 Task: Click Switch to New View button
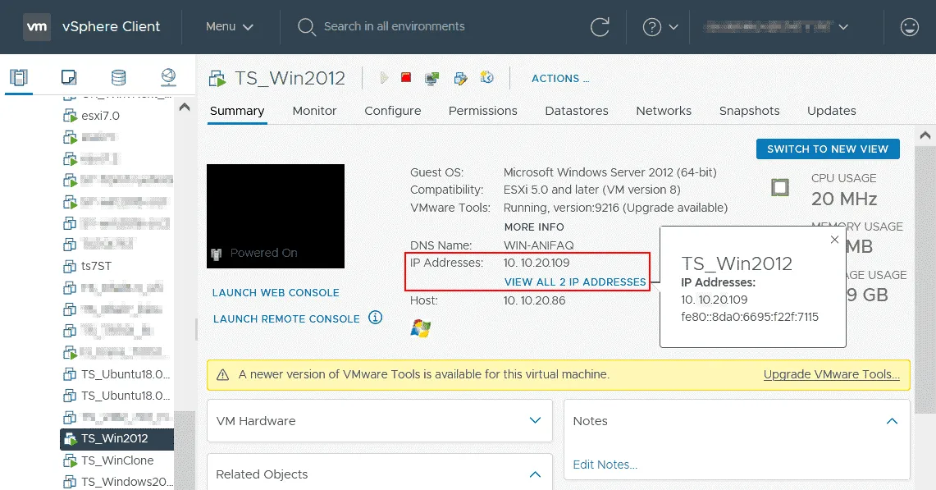click(827, 149)
